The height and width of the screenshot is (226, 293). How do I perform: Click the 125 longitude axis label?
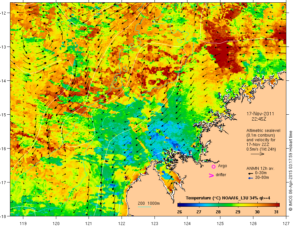click(220, 223)
